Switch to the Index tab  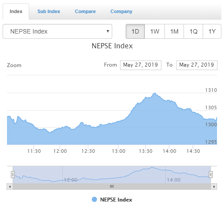pos(16,11)
